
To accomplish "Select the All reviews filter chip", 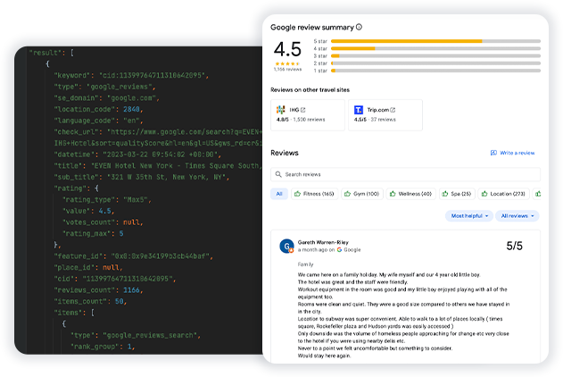I will point(279,194).
